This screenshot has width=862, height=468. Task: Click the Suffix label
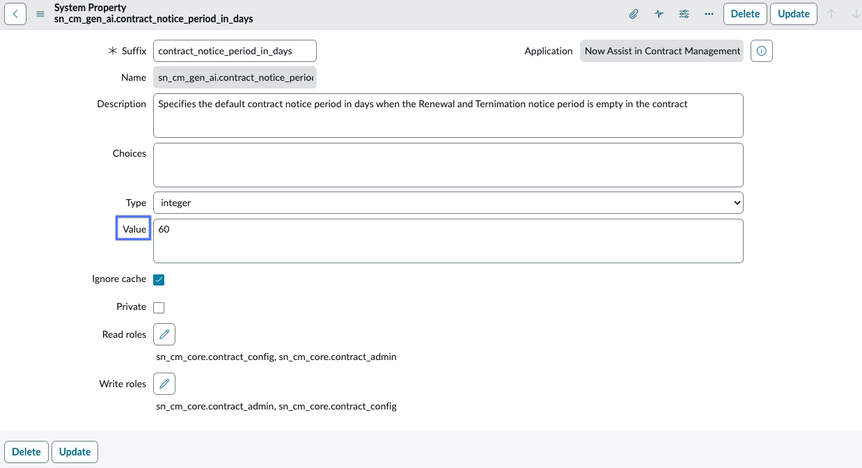click(x=134, y=51)
